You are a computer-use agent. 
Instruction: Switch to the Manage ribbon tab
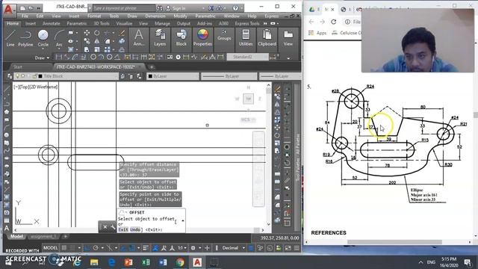(162, 23)
